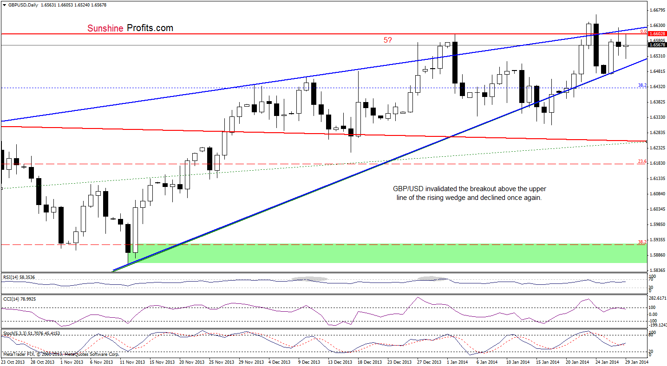The height and width of the screenshot is (366, 667).
Task: Click the 24 Jan 2014 date label
Action: click(607, 362)
